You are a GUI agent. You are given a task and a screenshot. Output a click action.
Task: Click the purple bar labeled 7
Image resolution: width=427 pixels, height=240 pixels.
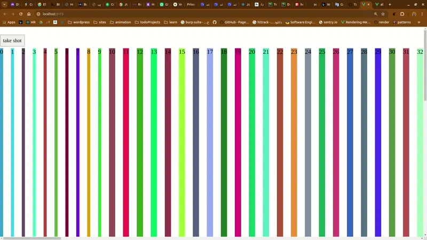(x=78, y=142)
